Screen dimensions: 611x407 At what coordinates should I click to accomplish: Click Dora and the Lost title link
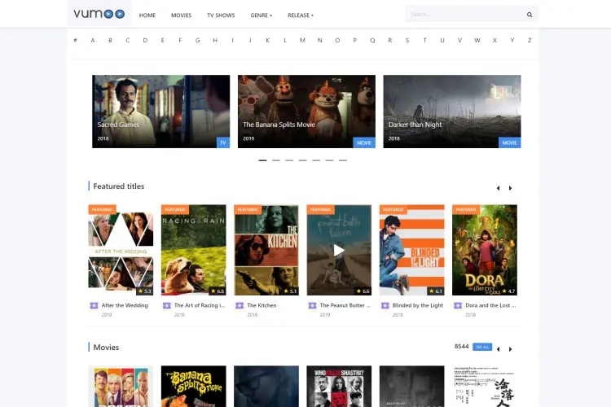pyautogui.click(x=490, y=305)
